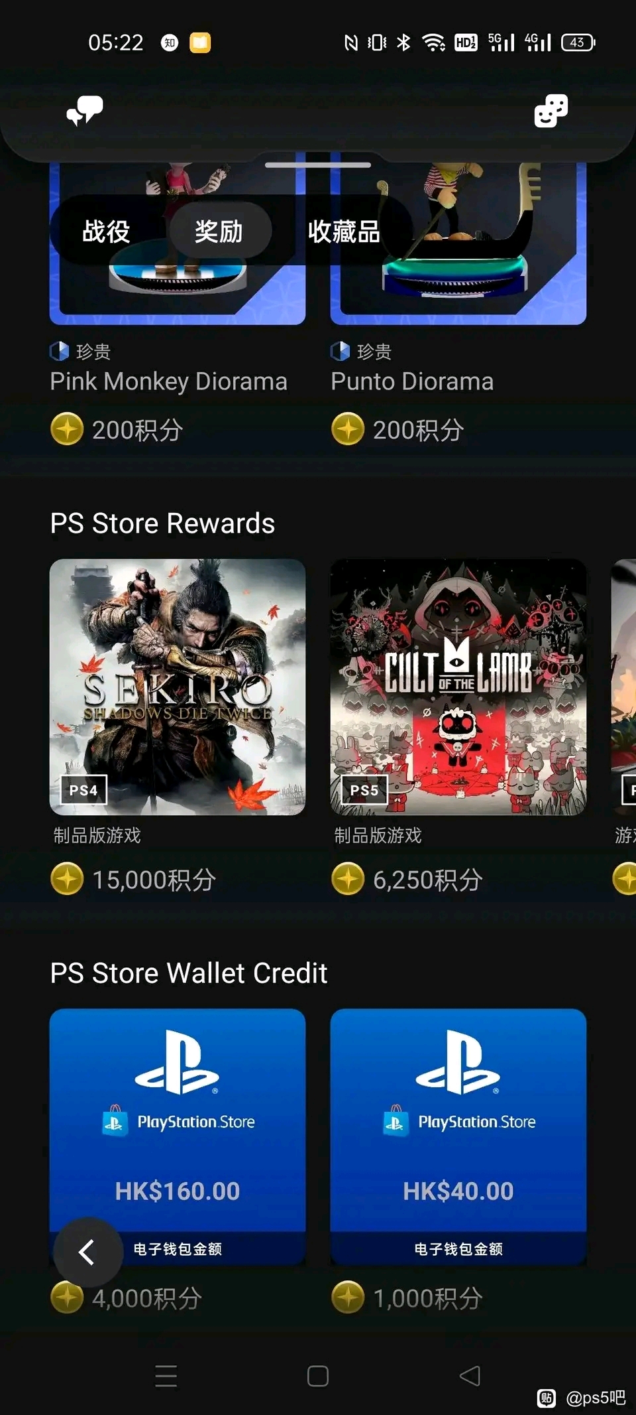Tap the Android recent-apps menu icon

tap(166, 1376)
